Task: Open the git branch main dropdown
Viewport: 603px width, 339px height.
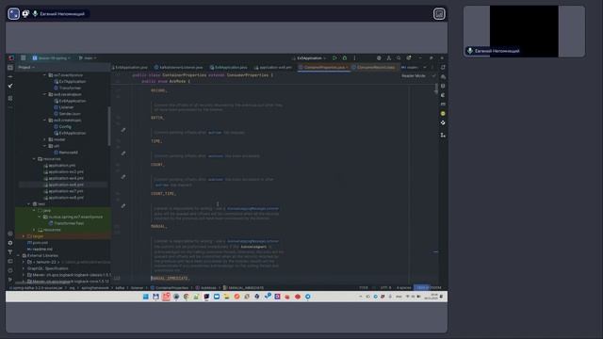Action: (88, 58)
